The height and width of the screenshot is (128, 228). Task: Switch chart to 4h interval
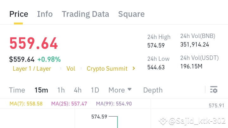78,90
